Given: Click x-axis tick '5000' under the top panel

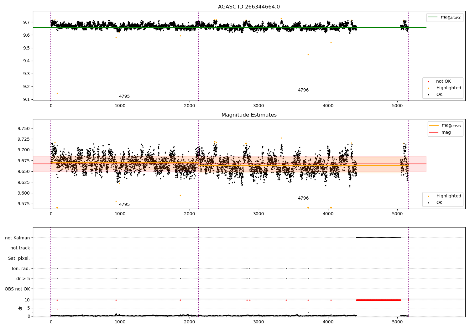Looking at the screenshot, I should coord(397,106).
